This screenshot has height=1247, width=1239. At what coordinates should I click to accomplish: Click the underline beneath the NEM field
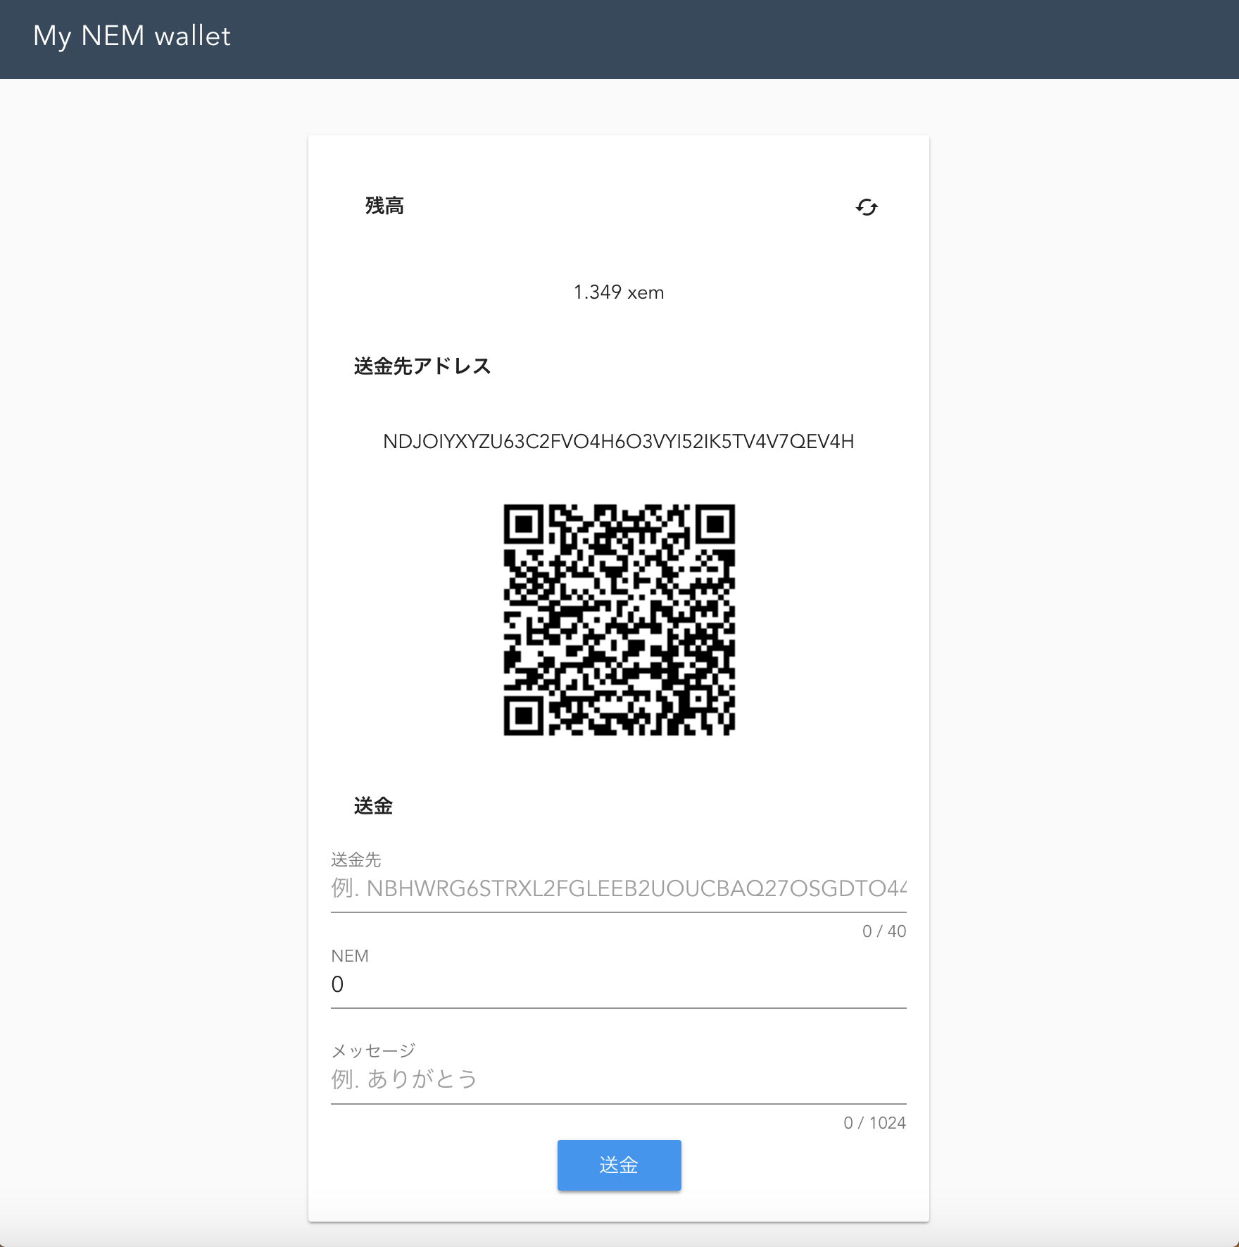(x=619, y=1009)
